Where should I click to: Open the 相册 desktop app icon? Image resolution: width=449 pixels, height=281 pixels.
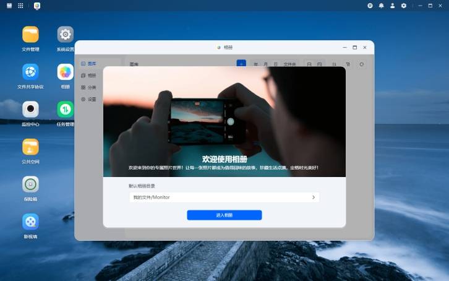(65, 72)
